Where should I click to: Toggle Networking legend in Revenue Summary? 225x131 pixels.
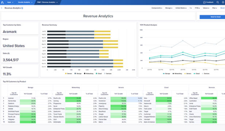(88, 74)
